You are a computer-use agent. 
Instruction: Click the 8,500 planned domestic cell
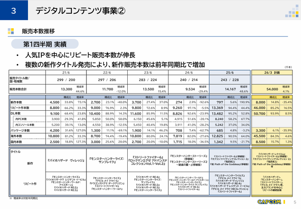[x=260, y=142]
